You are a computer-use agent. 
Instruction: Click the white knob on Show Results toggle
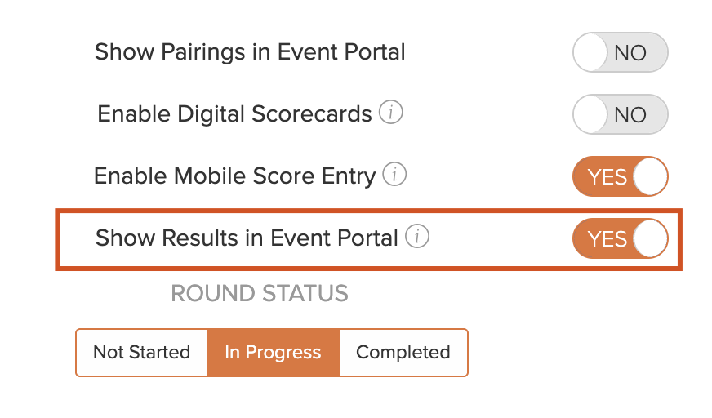coord(650,238)
